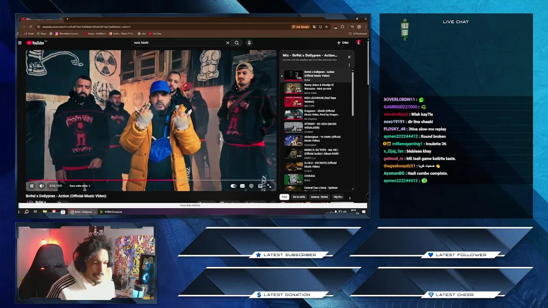Select 'S.I.M.O - PATRIOTE' playlist entry
This screenshot has height=308, width=548.
point(316,166)
